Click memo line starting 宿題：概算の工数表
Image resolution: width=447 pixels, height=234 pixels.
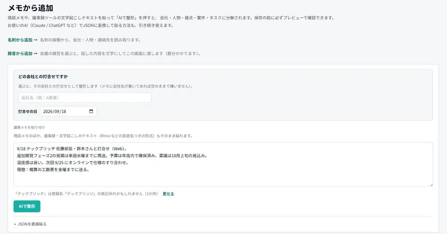(53, 169)
